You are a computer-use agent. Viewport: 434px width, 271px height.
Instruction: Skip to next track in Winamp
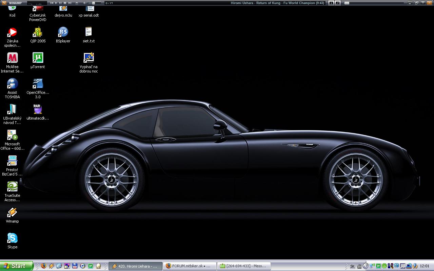(70, 3)
